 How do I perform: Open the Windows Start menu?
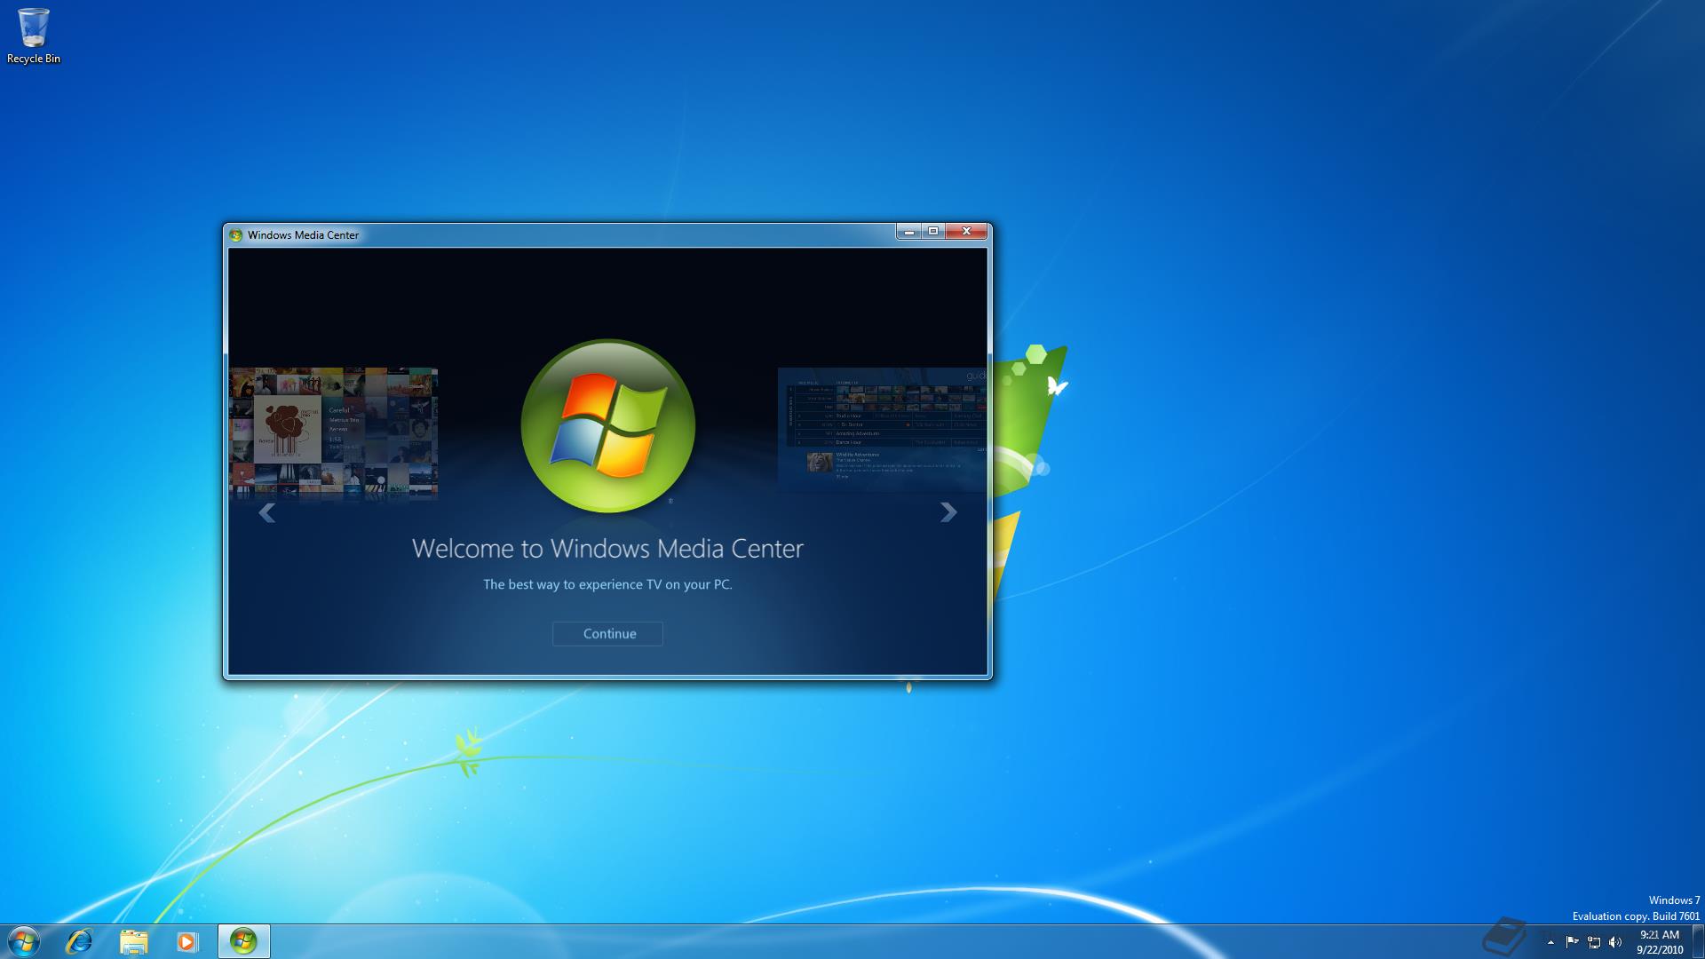click(24, 941)
